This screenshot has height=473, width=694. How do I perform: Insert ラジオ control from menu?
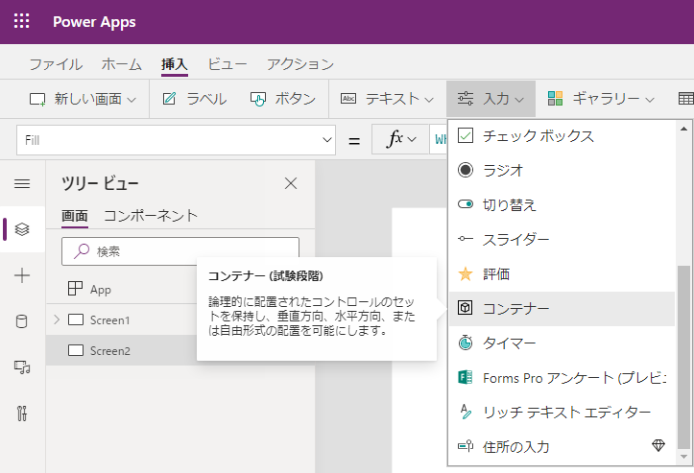point(562,170)
